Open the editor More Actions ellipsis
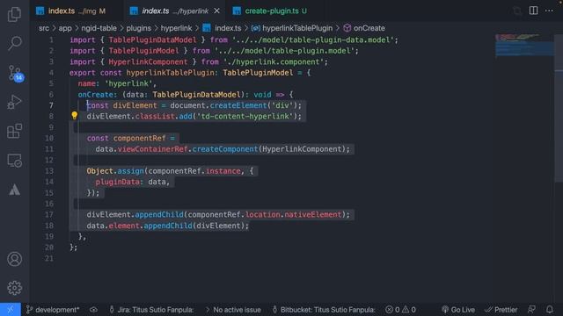This screenshot has height=316, width=563. (x=549, y=11)
